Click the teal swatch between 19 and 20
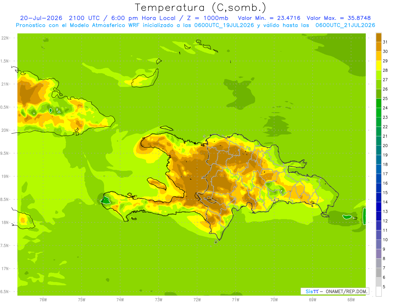The width and height of the screenshot is (394, 304). 379,150
